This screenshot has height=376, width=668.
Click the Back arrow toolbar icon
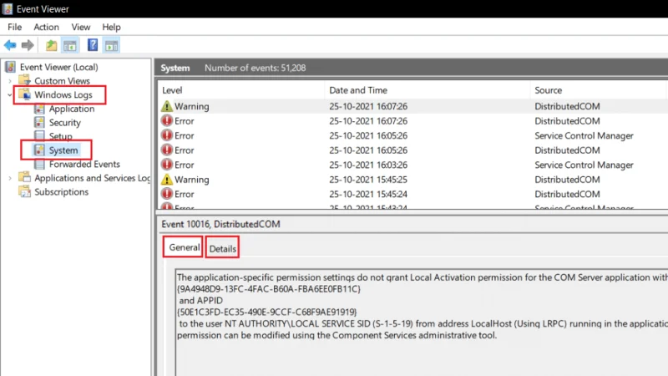point(10,45)
